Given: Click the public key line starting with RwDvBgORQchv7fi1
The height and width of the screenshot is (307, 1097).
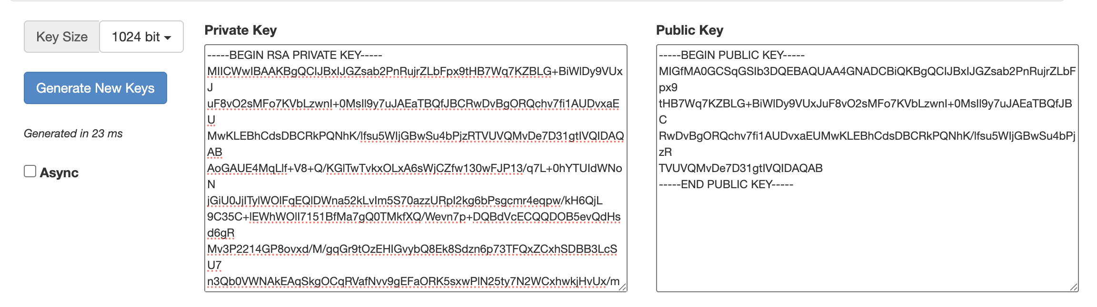Looking at the screenshot, I should coord(867,136).
